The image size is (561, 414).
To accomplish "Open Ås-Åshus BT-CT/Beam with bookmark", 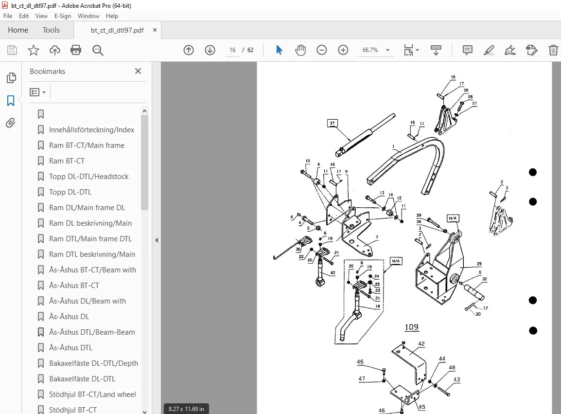I will (92, 270).
